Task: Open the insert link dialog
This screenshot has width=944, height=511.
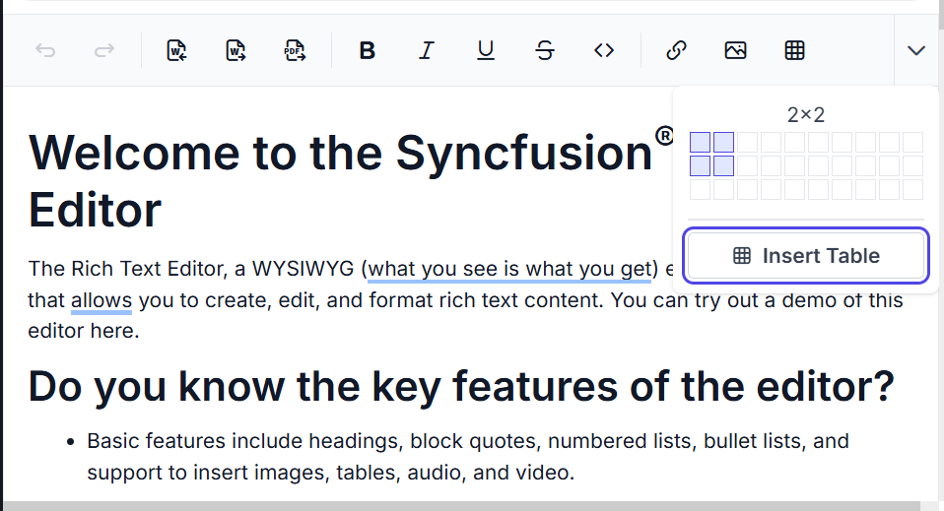Action: point(676,50)
